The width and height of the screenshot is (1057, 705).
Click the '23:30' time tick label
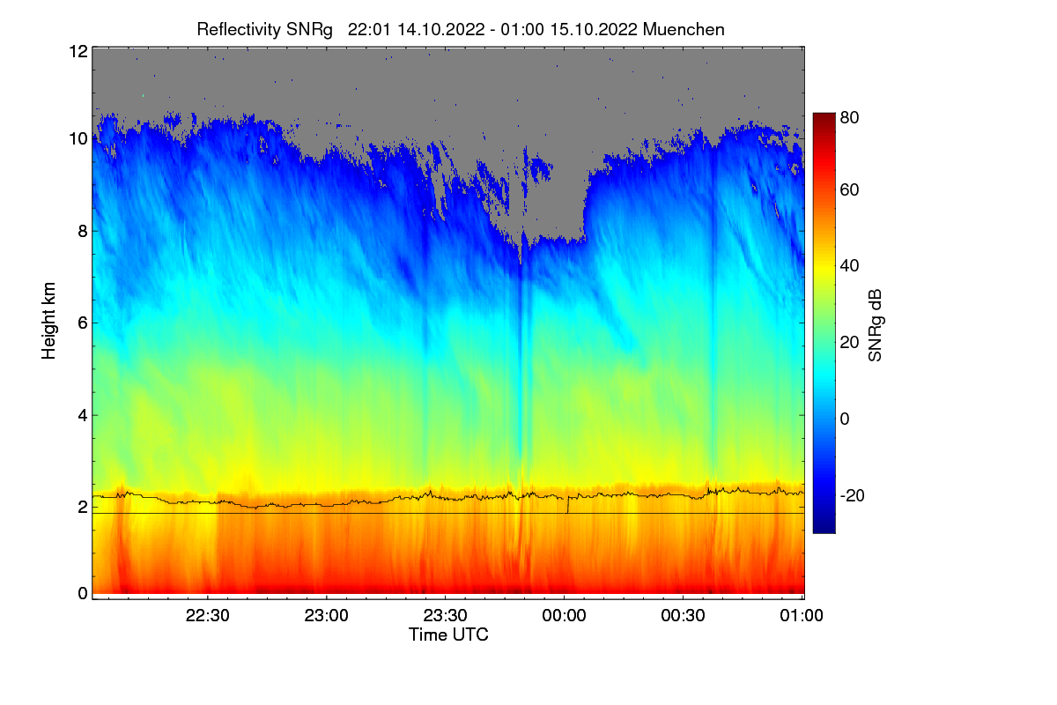coord(446,617)
